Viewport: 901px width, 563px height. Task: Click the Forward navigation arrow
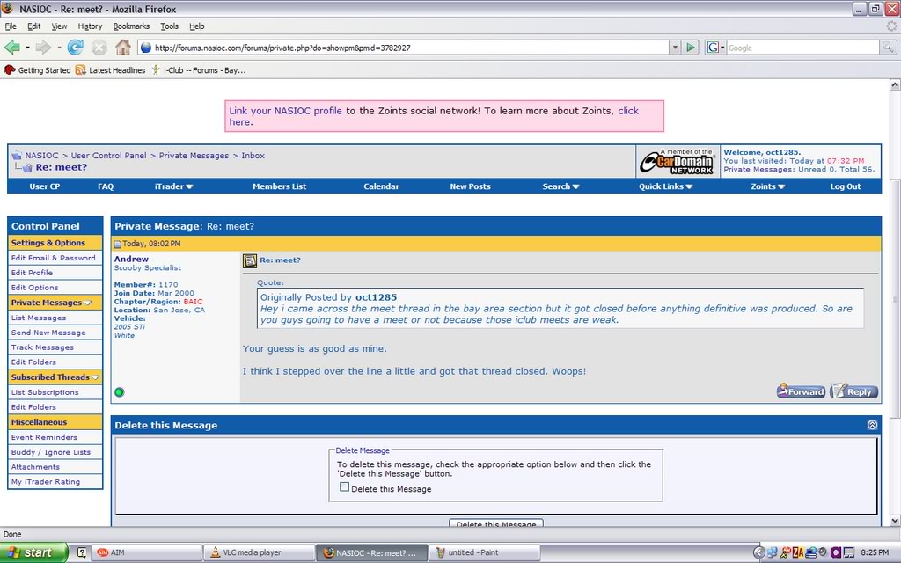[43, 48]
